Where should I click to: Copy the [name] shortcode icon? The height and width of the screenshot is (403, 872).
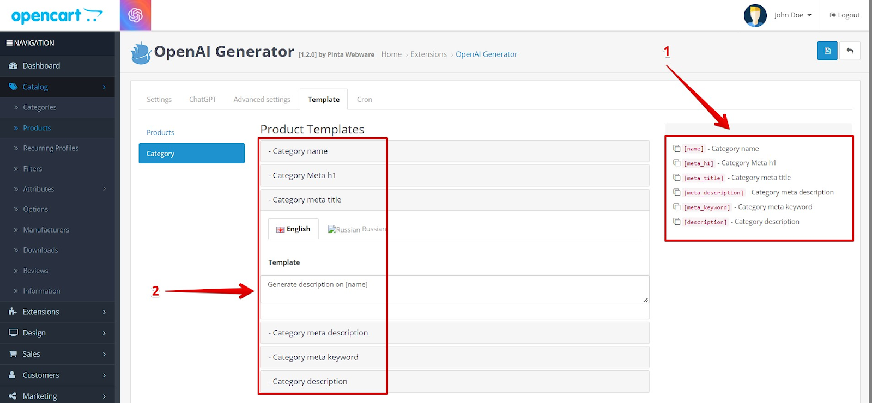tap(677, 148)
